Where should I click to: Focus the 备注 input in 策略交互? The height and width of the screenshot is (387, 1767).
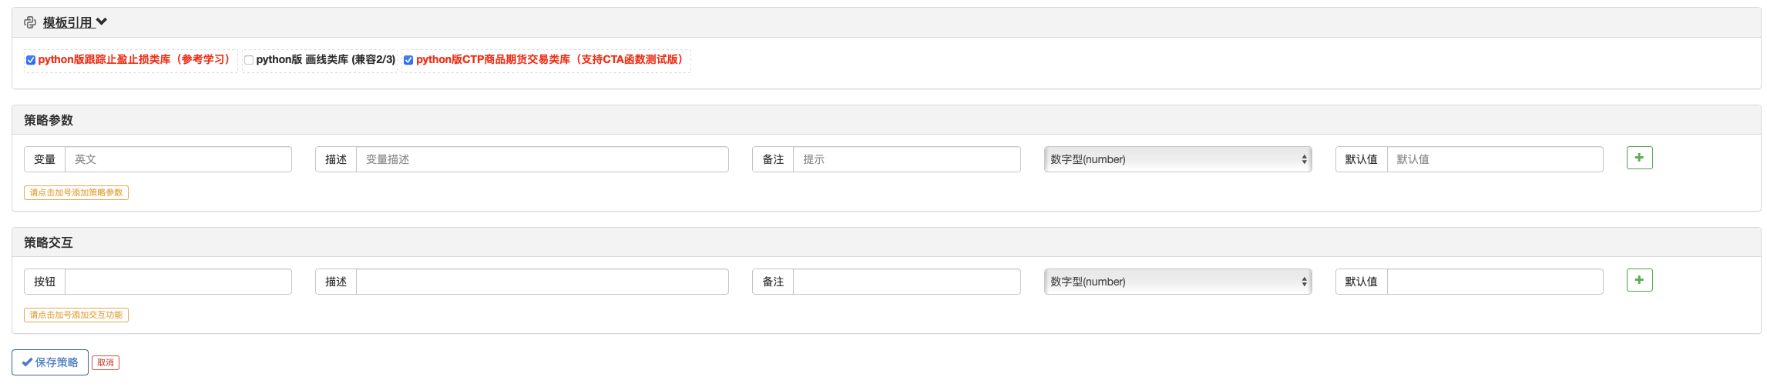pyautogui.click(x=906, y=282)
